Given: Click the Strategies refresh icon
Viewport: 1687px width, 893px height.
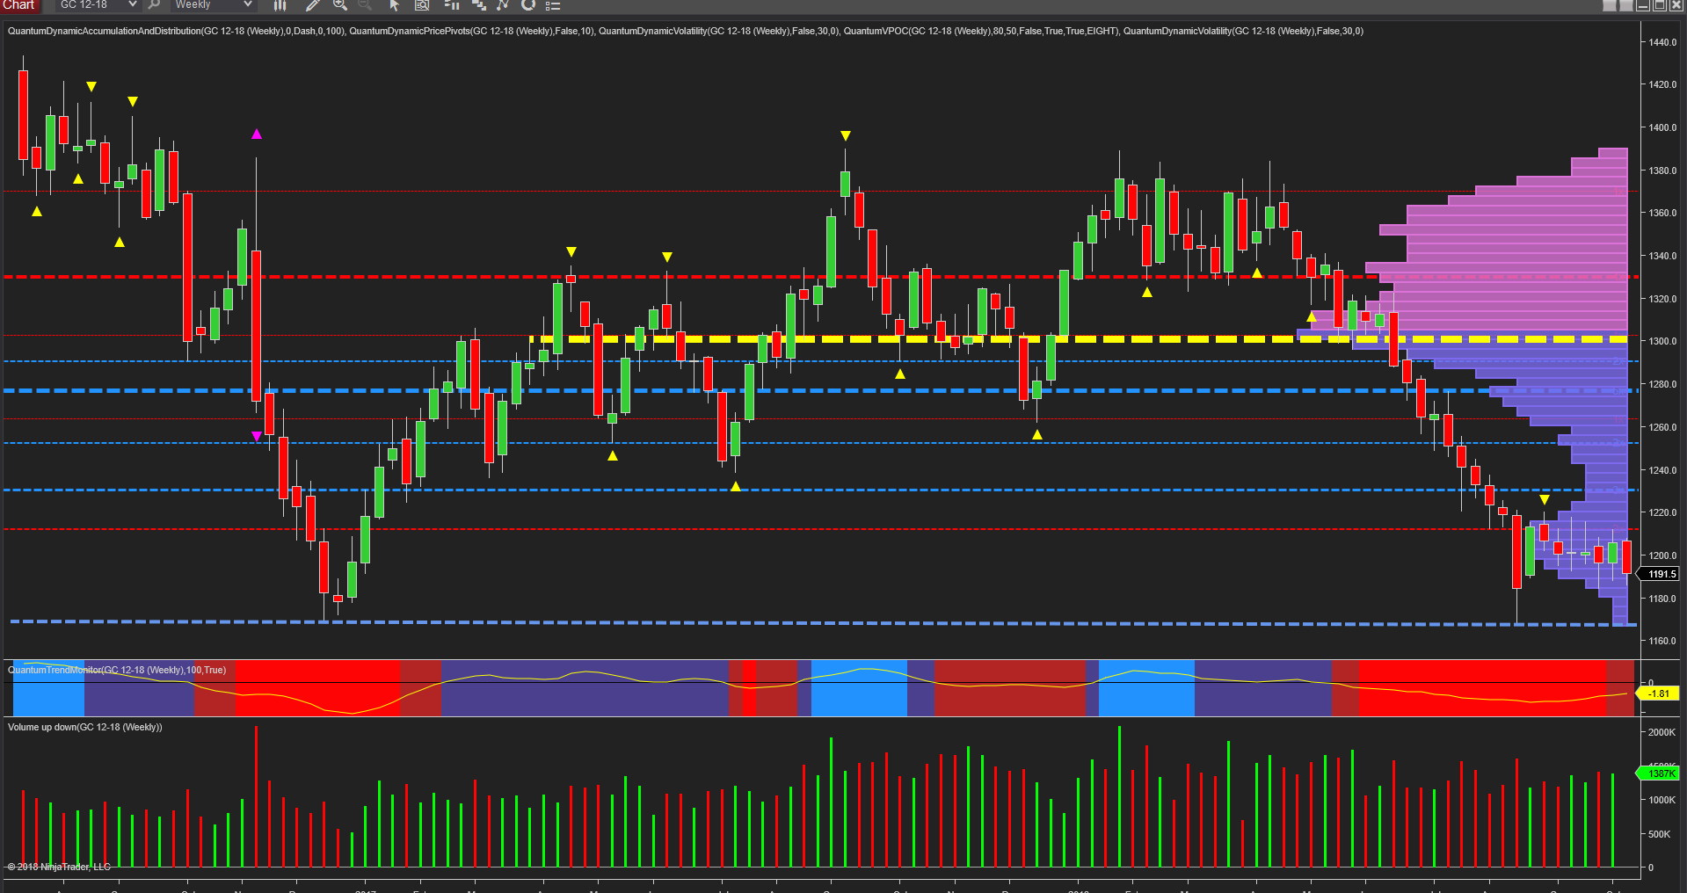Looking at the screenshot, I should (x=528, y=5).
